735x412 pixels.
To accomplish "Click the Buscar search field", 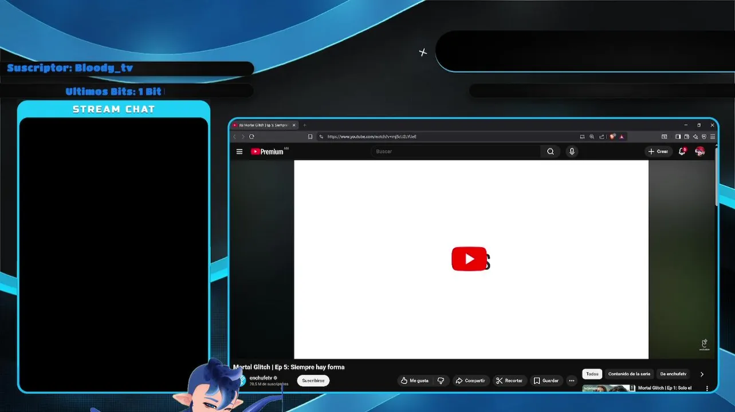I will pos(456,152).
